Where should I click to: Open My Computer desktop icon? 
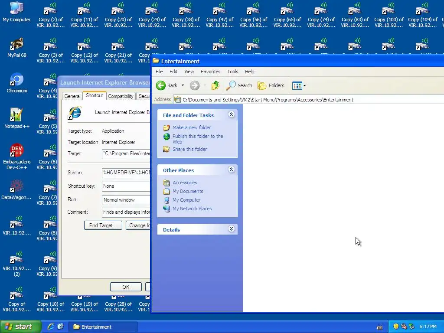(16, 12)
